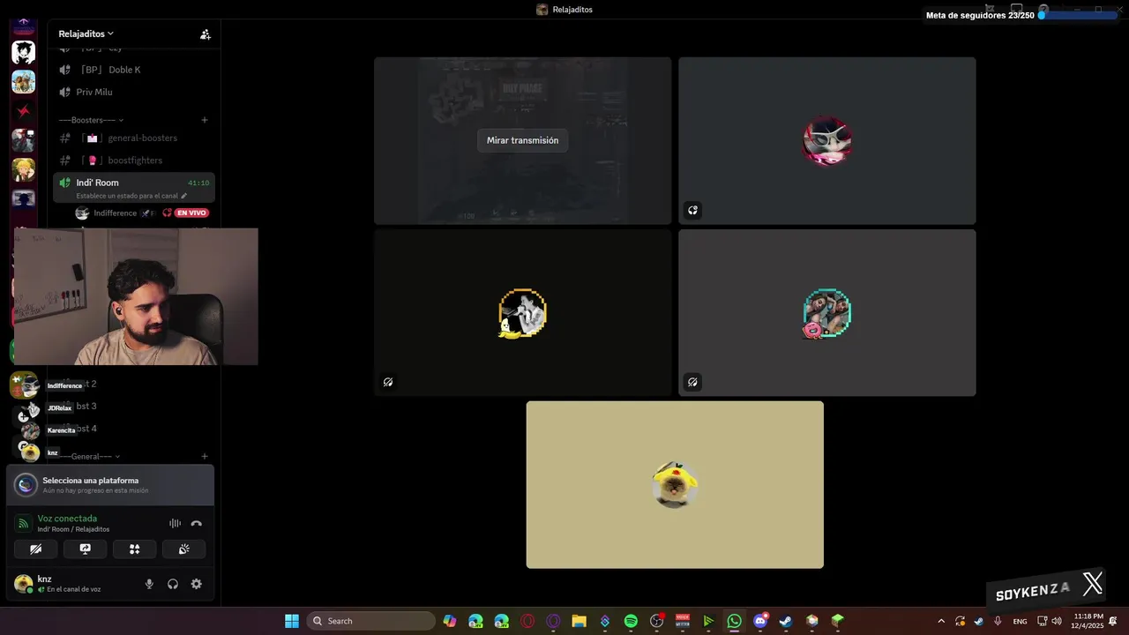Open Copilot from the taskbar
Image resolution: width=1129 pixels, height=635 pixels.
[450, 621]
